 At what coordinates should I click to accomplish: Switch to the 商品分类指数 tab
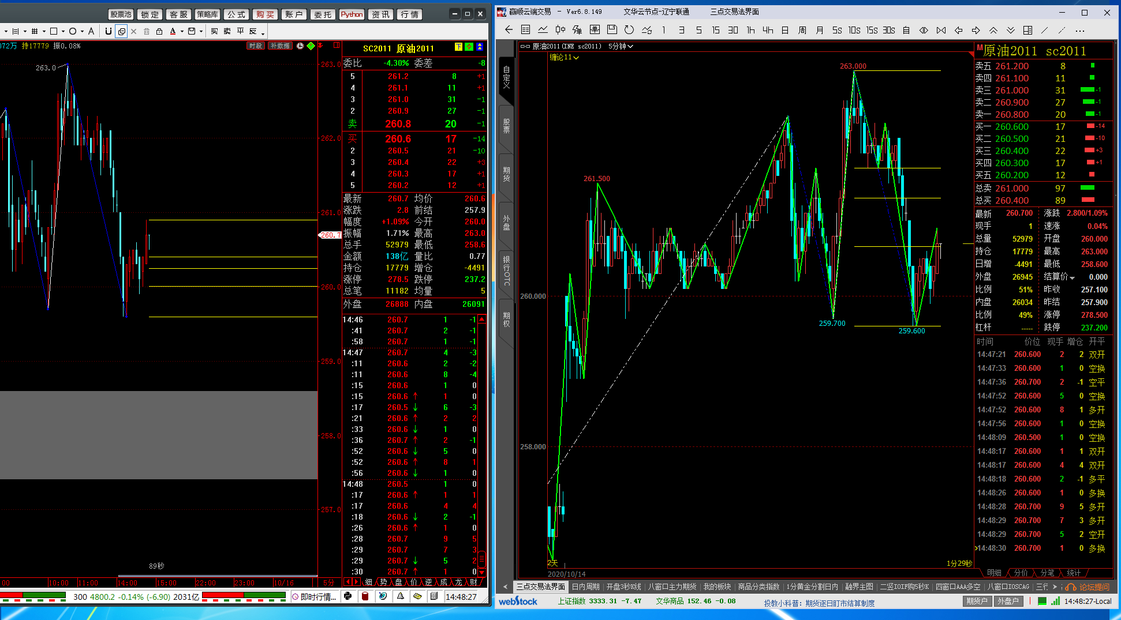click(758, 587)
